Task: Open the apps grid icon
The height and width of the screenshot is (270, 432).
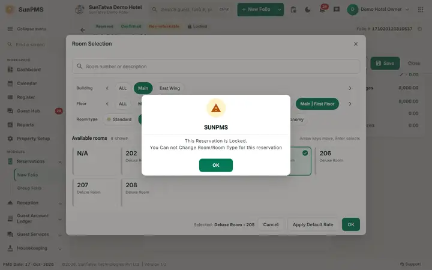Action: (421, 10)
